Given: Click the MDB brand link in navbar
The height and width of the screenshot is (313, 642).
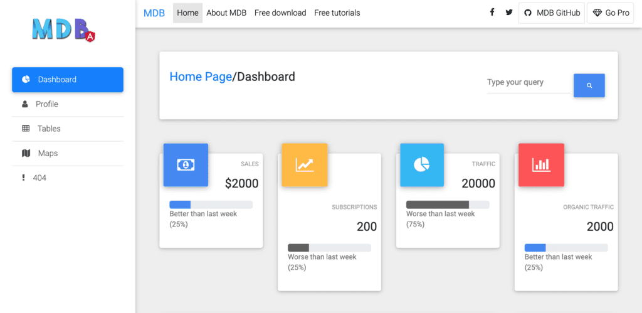Looking at the screenshot, I should (154, 13).
